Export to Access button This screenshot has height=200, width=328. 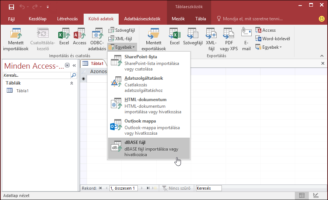coord(265,30)
